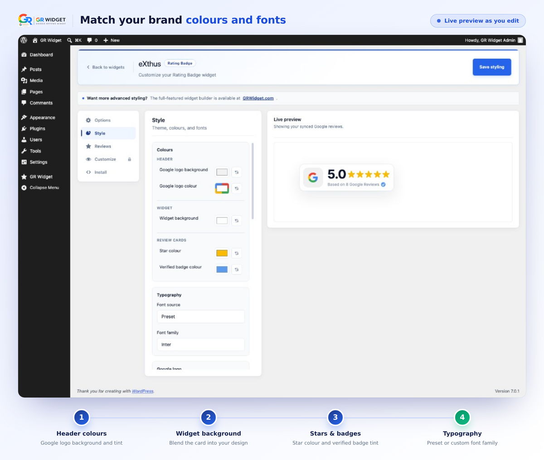
Task: Open the Font family Inter dropdown
Action: pos(201,345)
